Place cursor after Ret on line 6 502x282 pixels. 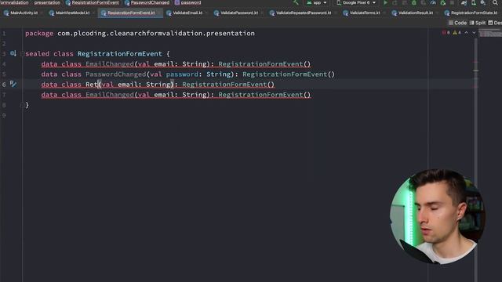pyautogui.click(x=97, y=85)
